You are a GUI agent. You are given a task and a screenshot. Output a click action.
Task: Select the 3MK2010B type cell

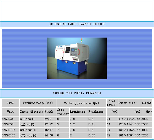(x=10, y=130)
